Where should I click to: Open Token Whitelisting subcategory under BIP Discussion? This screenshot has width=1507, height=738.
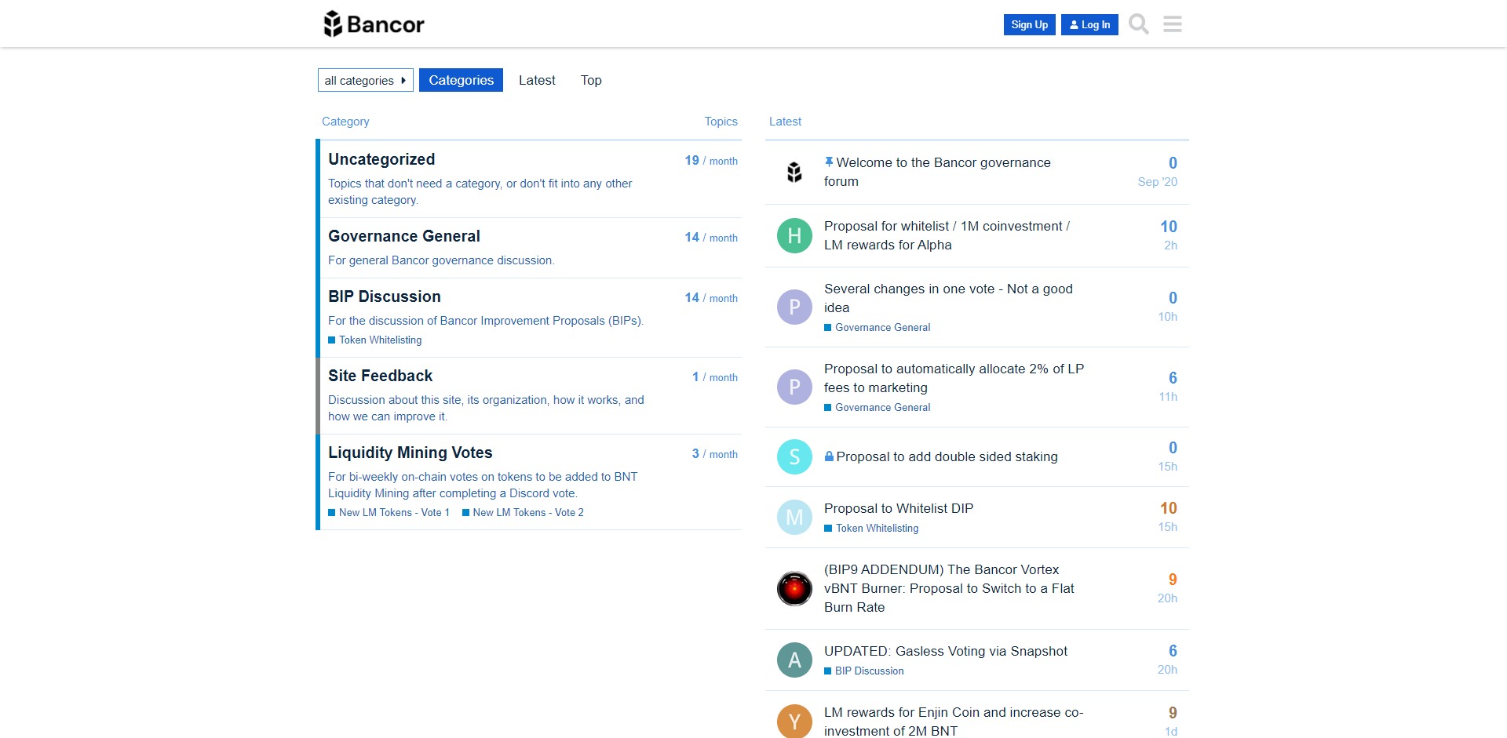tap(375, 340)
